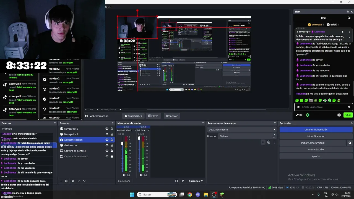Open Ajustes in Controles panel
Image resolution: width=354 pixels, height=199 pixels.
click(316, 156)
